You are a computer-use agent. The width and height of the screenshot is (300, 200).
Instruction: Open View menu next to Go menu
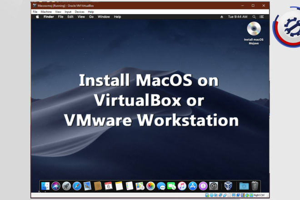point(81,17)
